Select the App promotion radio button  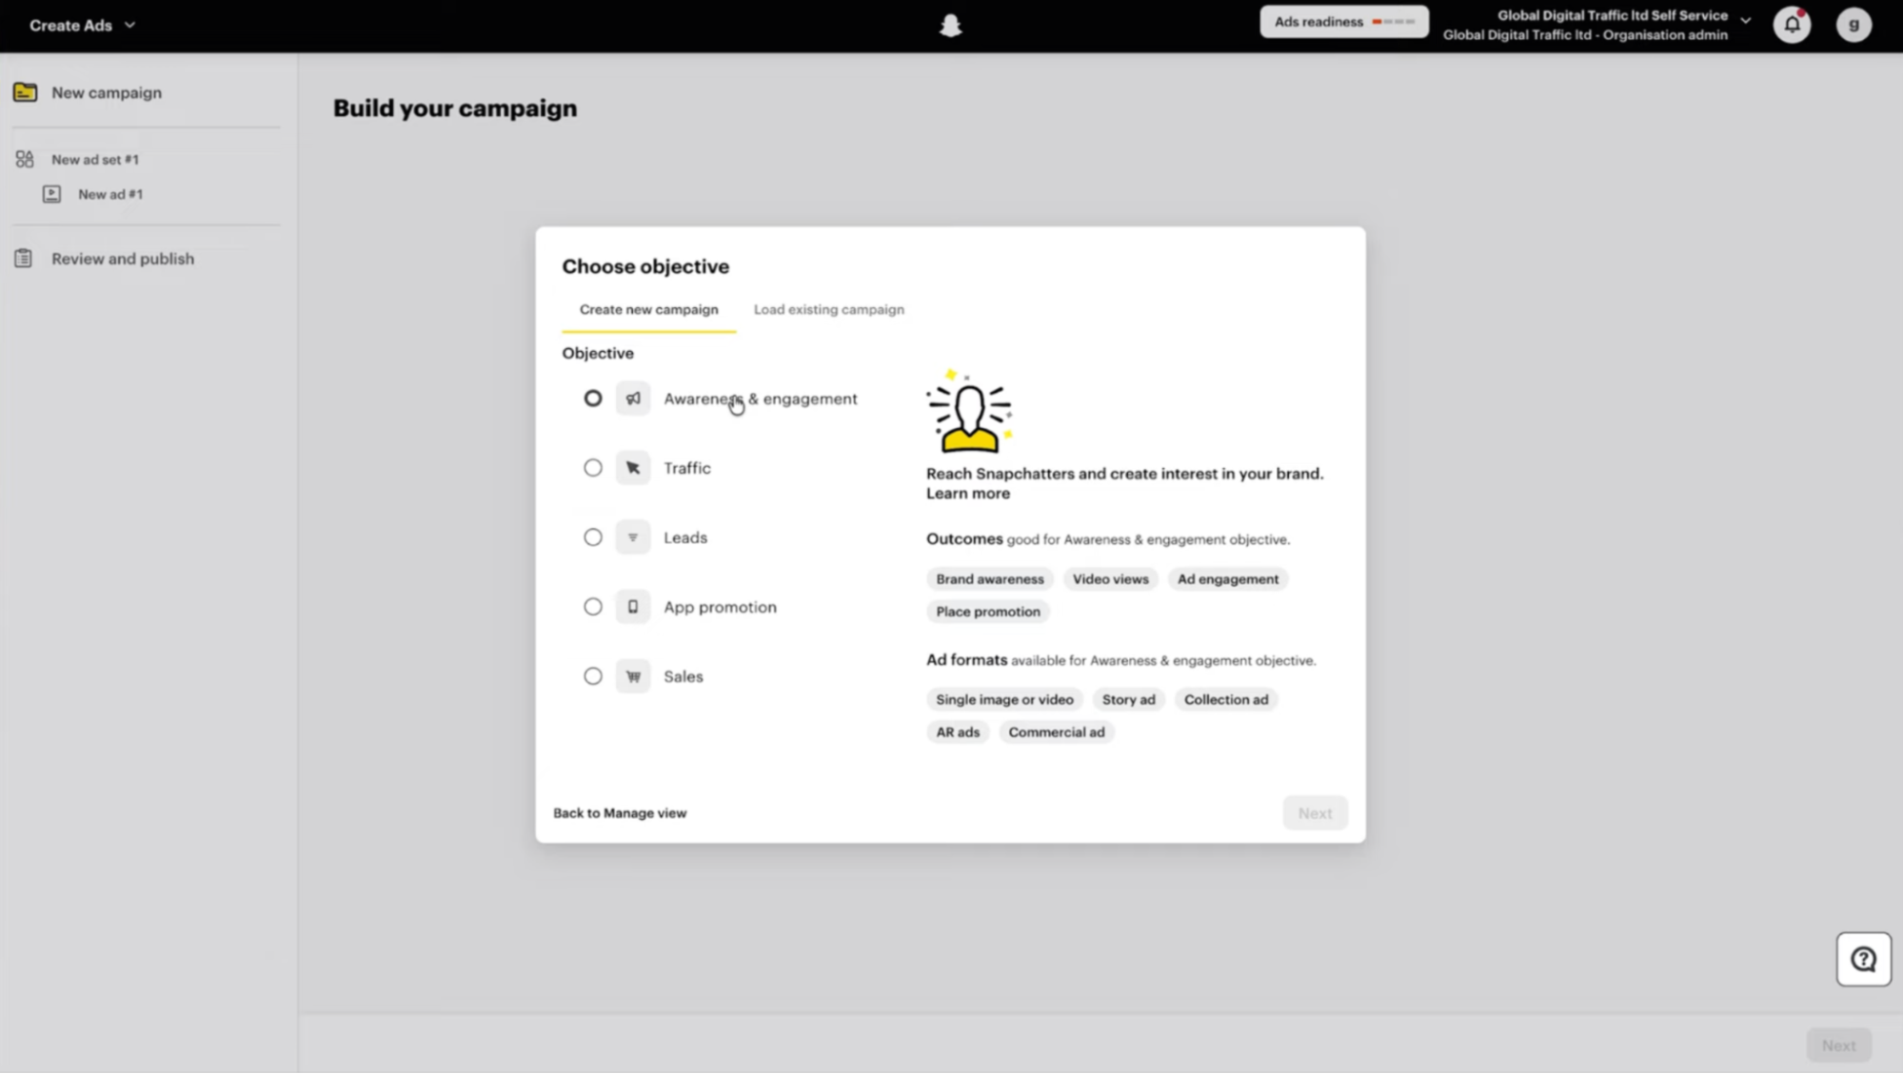(593, 607)
